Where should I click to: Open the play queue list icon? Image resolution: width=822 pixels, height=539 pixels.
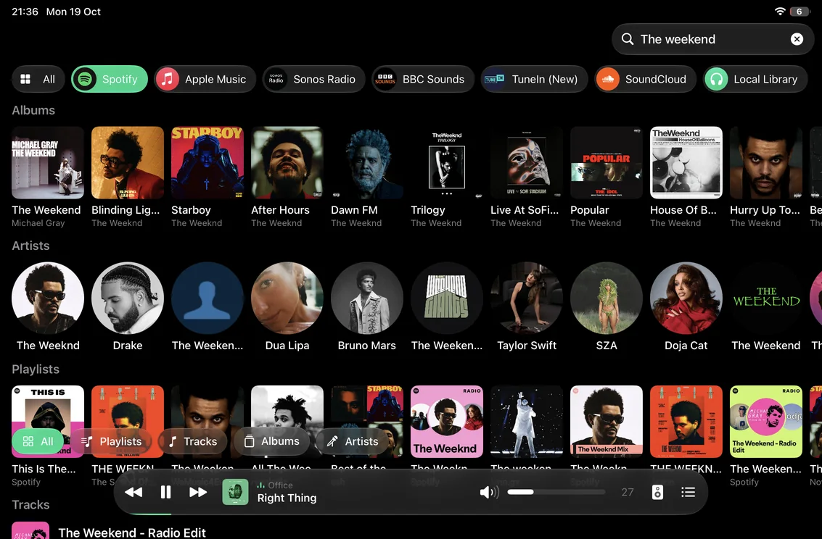coord(688,492)
